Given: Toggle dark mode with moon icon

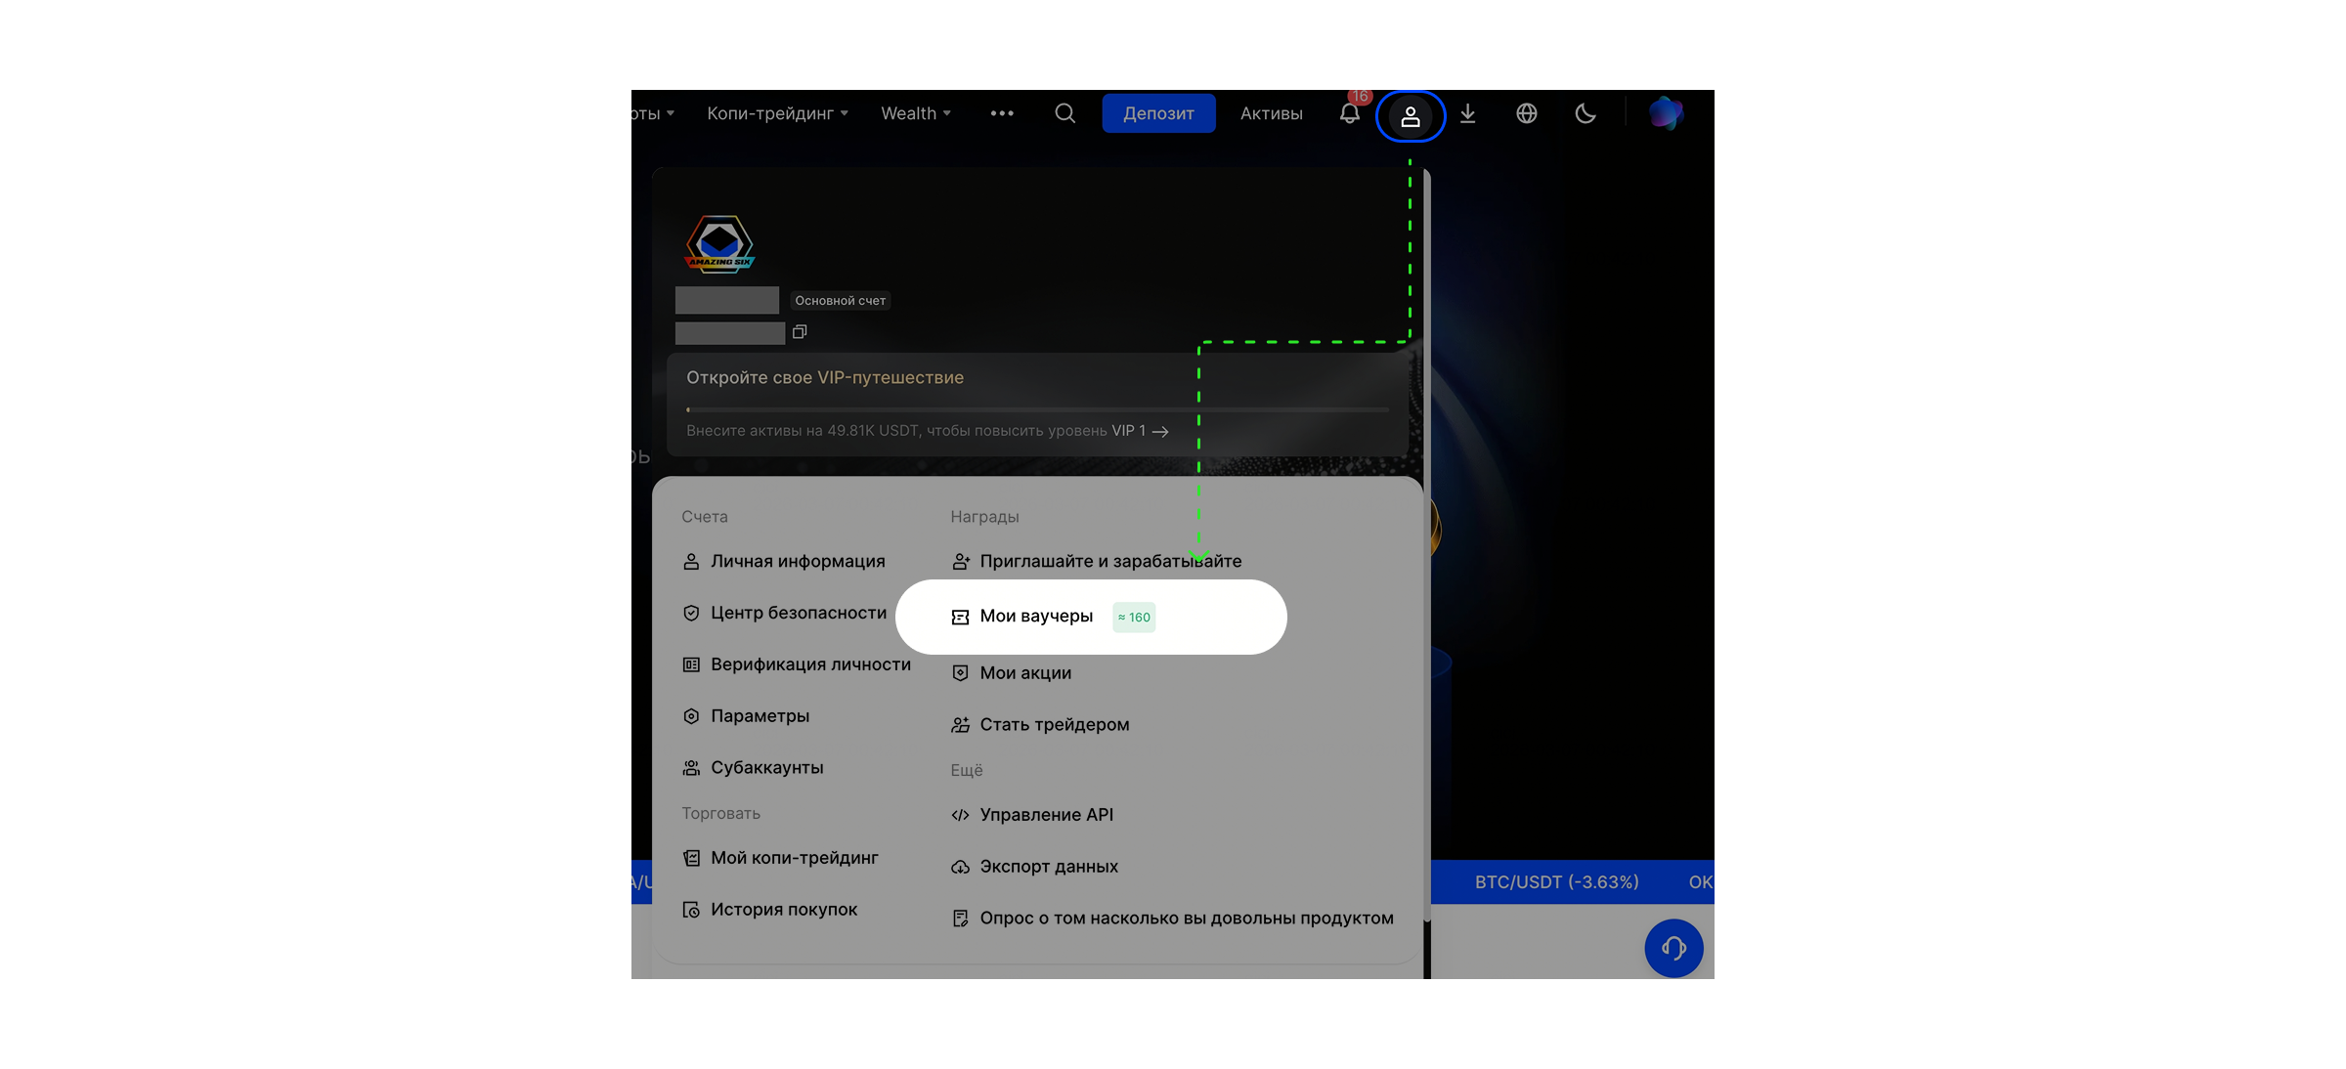Looking at the screenshot, I should (x=1585, y=113).
